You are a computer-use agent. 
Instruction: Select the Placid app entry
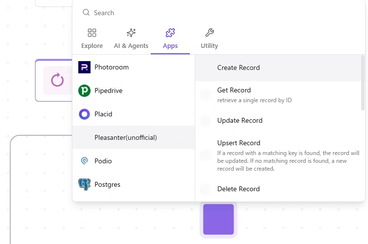(x=134, y=114)
